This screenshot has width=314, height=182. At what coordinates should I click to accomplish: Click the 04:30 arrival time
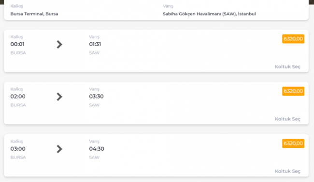pyautogui.click(x=97, y=149)
